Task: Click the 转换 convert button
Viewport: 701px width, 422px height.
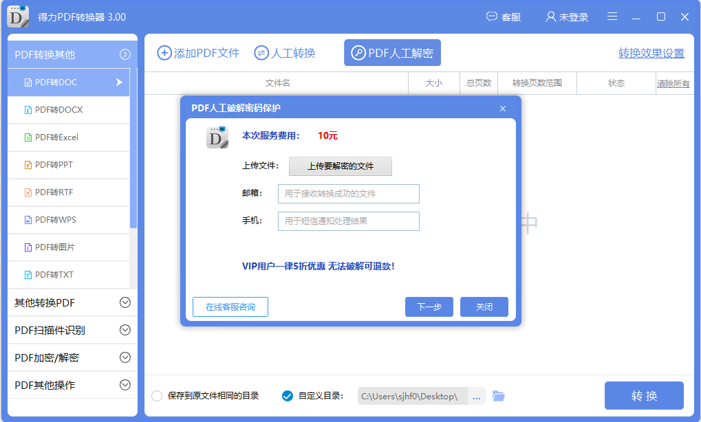Action: point(644,396)
